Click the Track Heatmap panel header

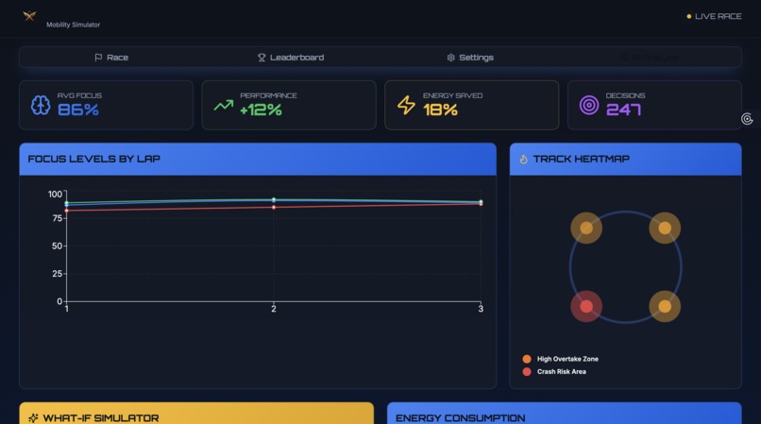point(626,159)
